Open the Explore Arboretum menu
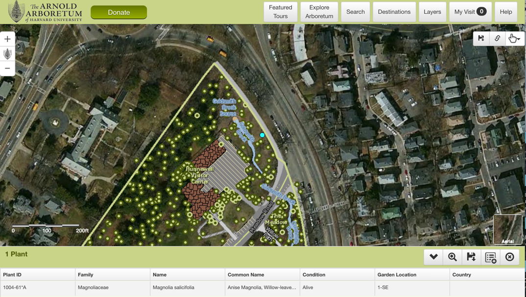This screenshot has width=526, height=297. (319, 12)
